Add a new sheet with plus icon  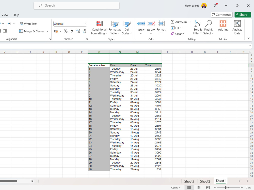click(170, 181)
